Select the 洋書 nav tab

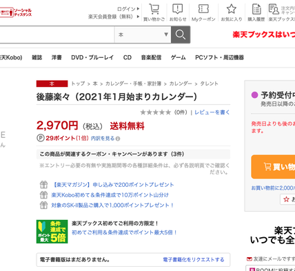[x=57, y=57]
